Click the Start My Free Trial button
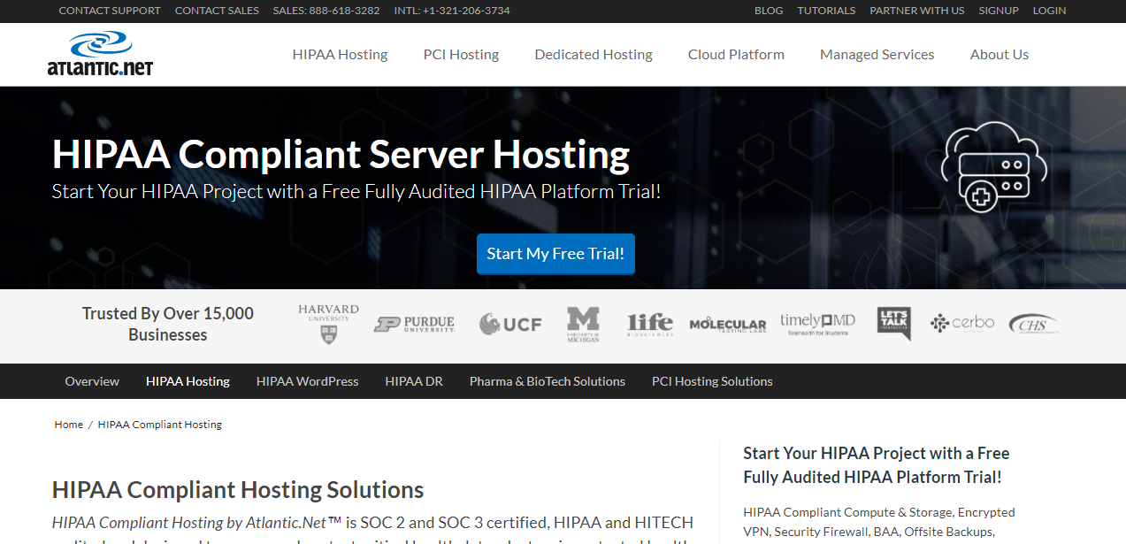This screenshot has width=1126, height=544. [x=555, y=254]
